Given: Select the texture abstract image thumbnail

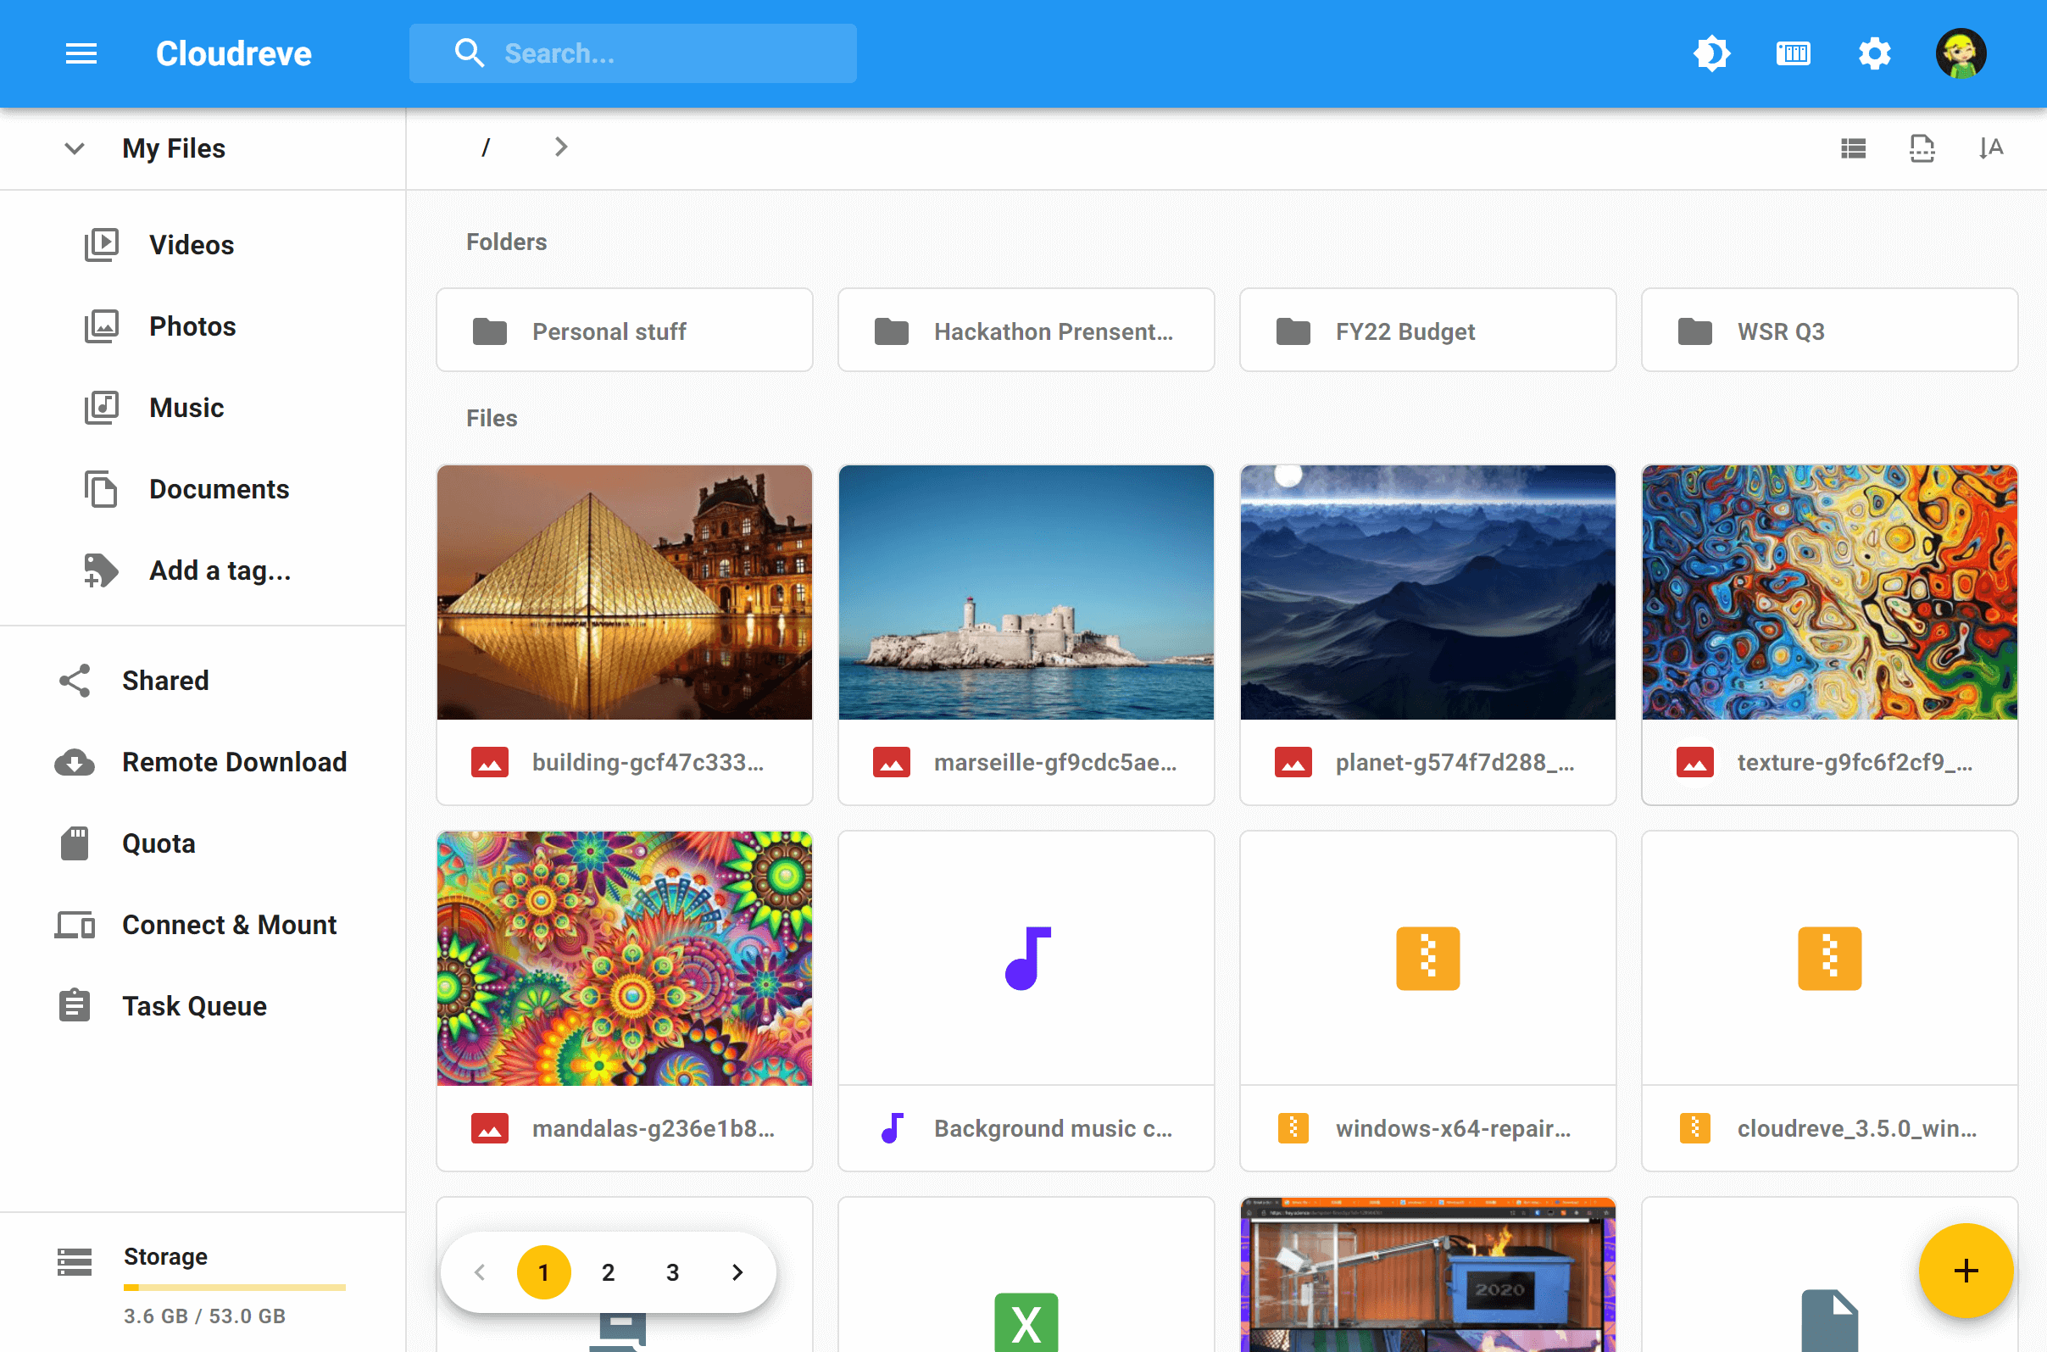Looking at the screenshot, I should (1830, 593).
